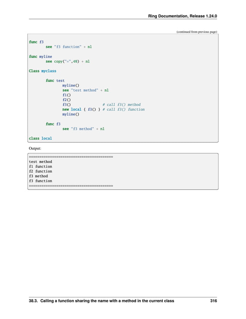Click the comment "# call f3() function"

click(x=123, y=109)
